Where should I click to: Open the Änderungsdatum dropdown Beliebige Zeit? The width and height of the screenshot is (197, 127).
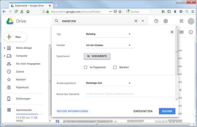[x=109, y=83]
